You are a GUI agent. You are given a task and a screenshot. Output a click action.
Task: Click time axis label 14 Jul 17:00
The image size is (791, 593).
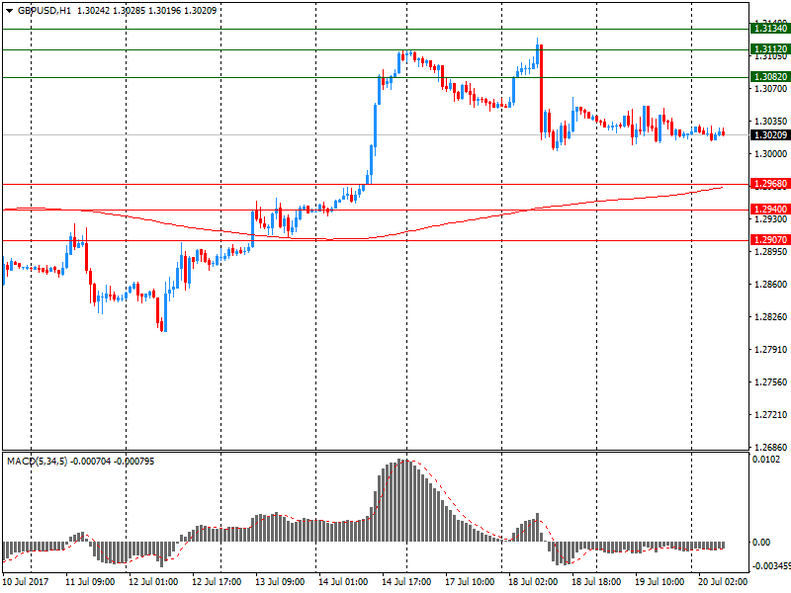tap(406, 582)
